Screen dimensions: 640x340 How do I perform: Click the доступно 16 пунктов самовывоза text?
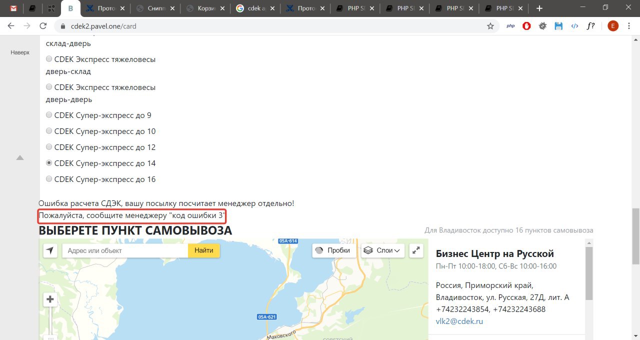[x=509, y=230]
